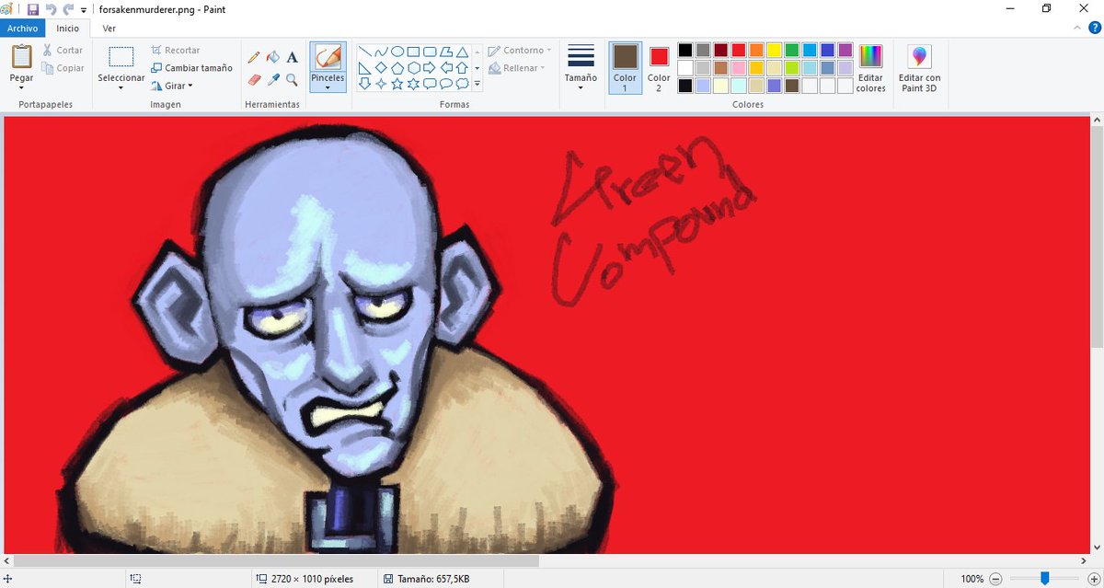The height and width of the screenshot is (588, 1104).
Task: Select the Eraser tool
Action: 254,80
